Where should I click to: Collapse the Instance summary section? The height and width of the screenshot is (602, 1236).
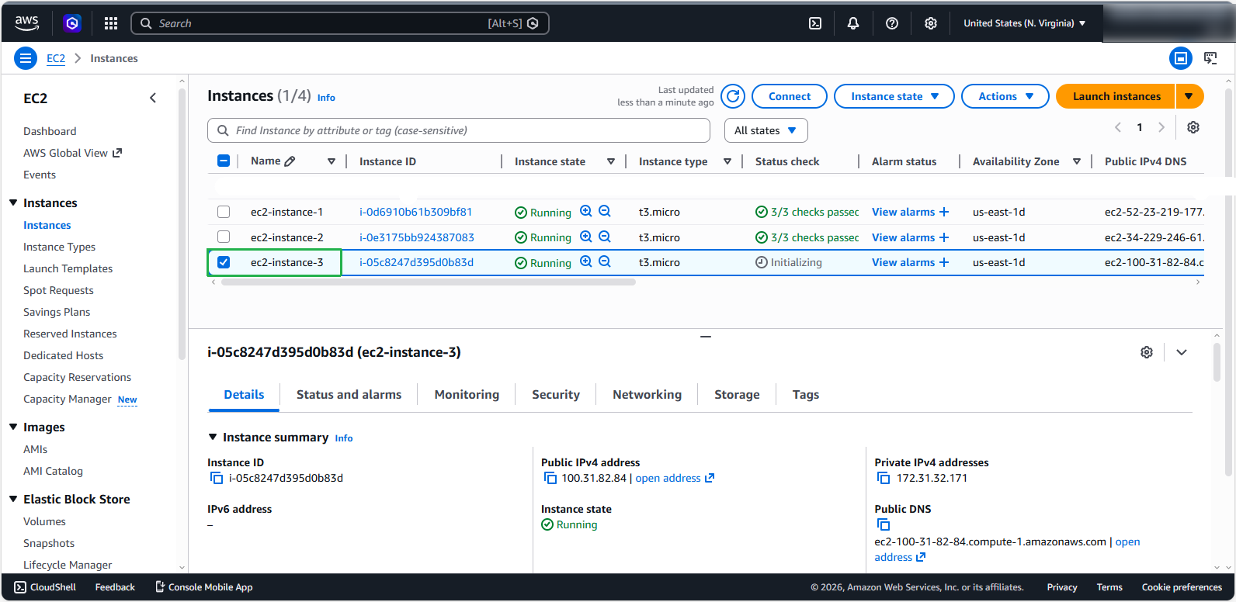pos(213,437)
